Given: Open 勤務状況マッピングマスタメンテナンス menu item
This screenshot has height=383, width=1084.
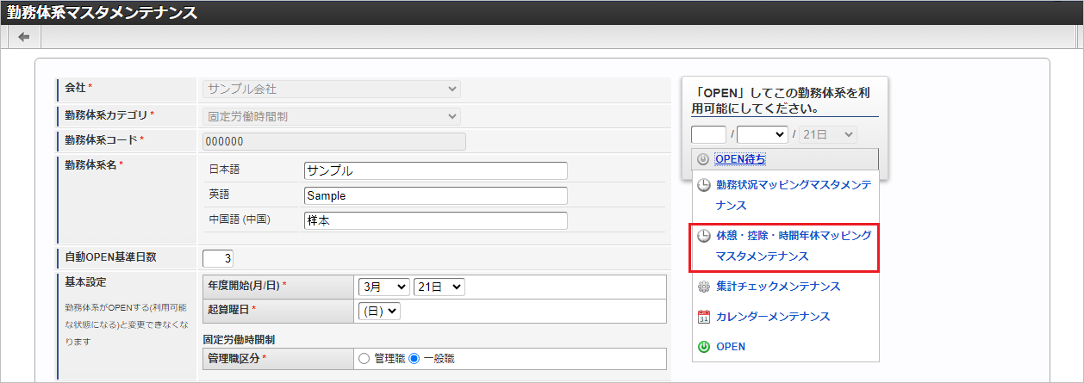Looking at the screenshot, I should [794, 195].
